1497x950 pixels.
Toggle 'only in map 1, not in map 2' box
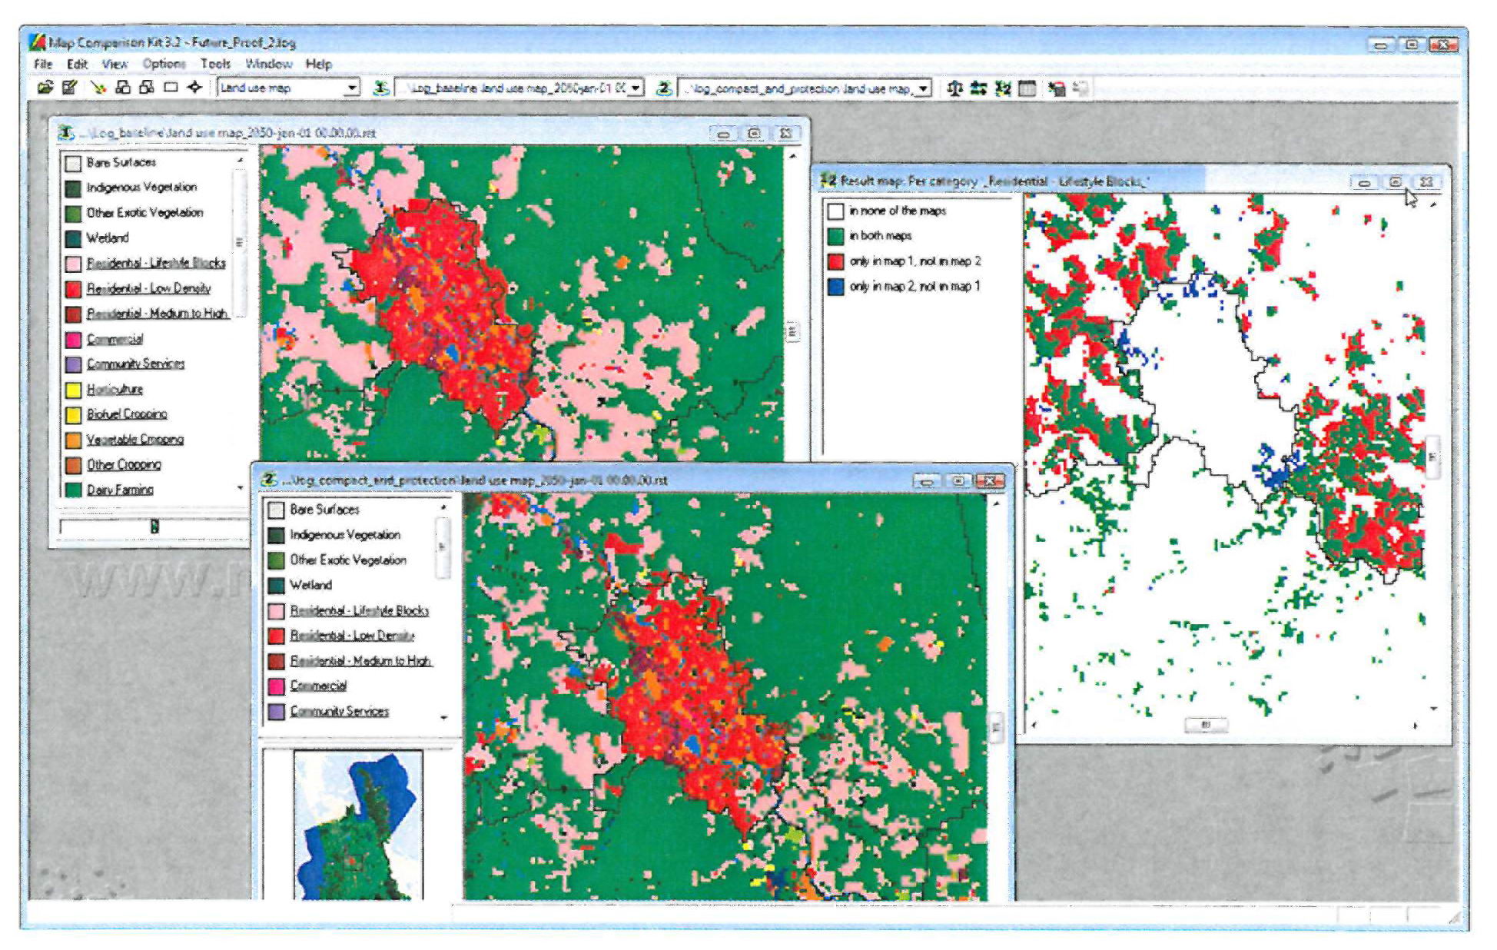click(x=836, y=261)
